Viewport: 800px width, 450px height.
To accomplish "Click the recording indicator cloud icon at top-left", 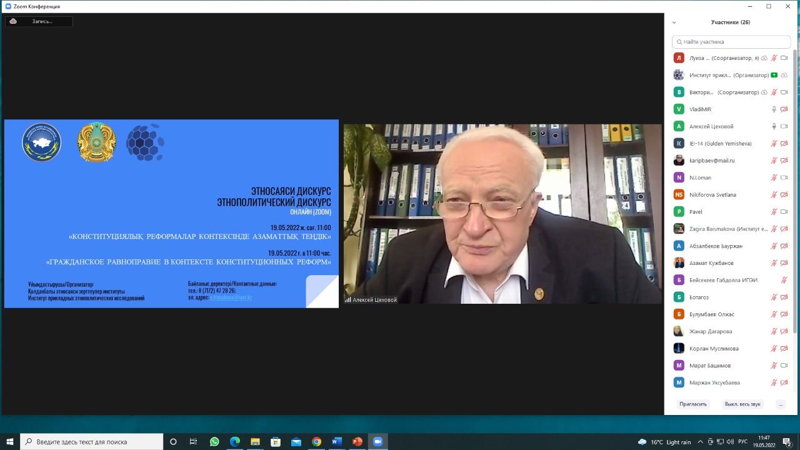I will (x=13, y=21).
